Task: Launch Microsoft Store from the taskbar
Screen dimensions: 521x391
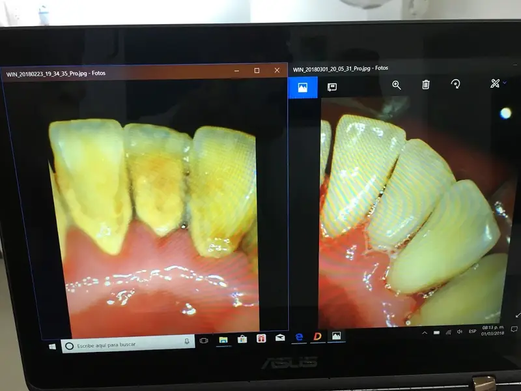Action: 242,339
